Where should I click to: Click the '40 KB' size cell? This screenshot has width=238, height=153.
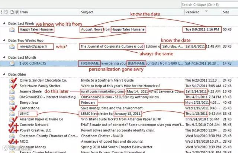coord(227,102)
